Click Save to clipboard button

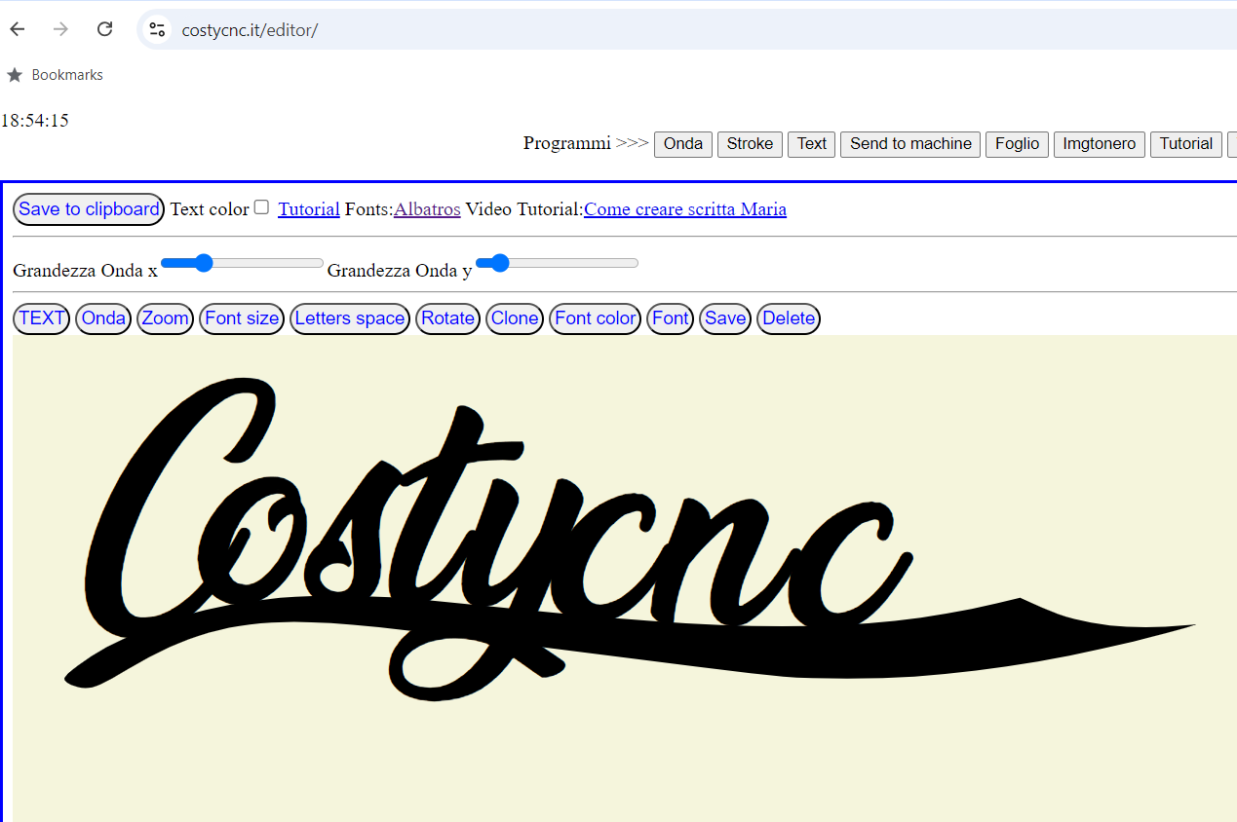point(89,209)
